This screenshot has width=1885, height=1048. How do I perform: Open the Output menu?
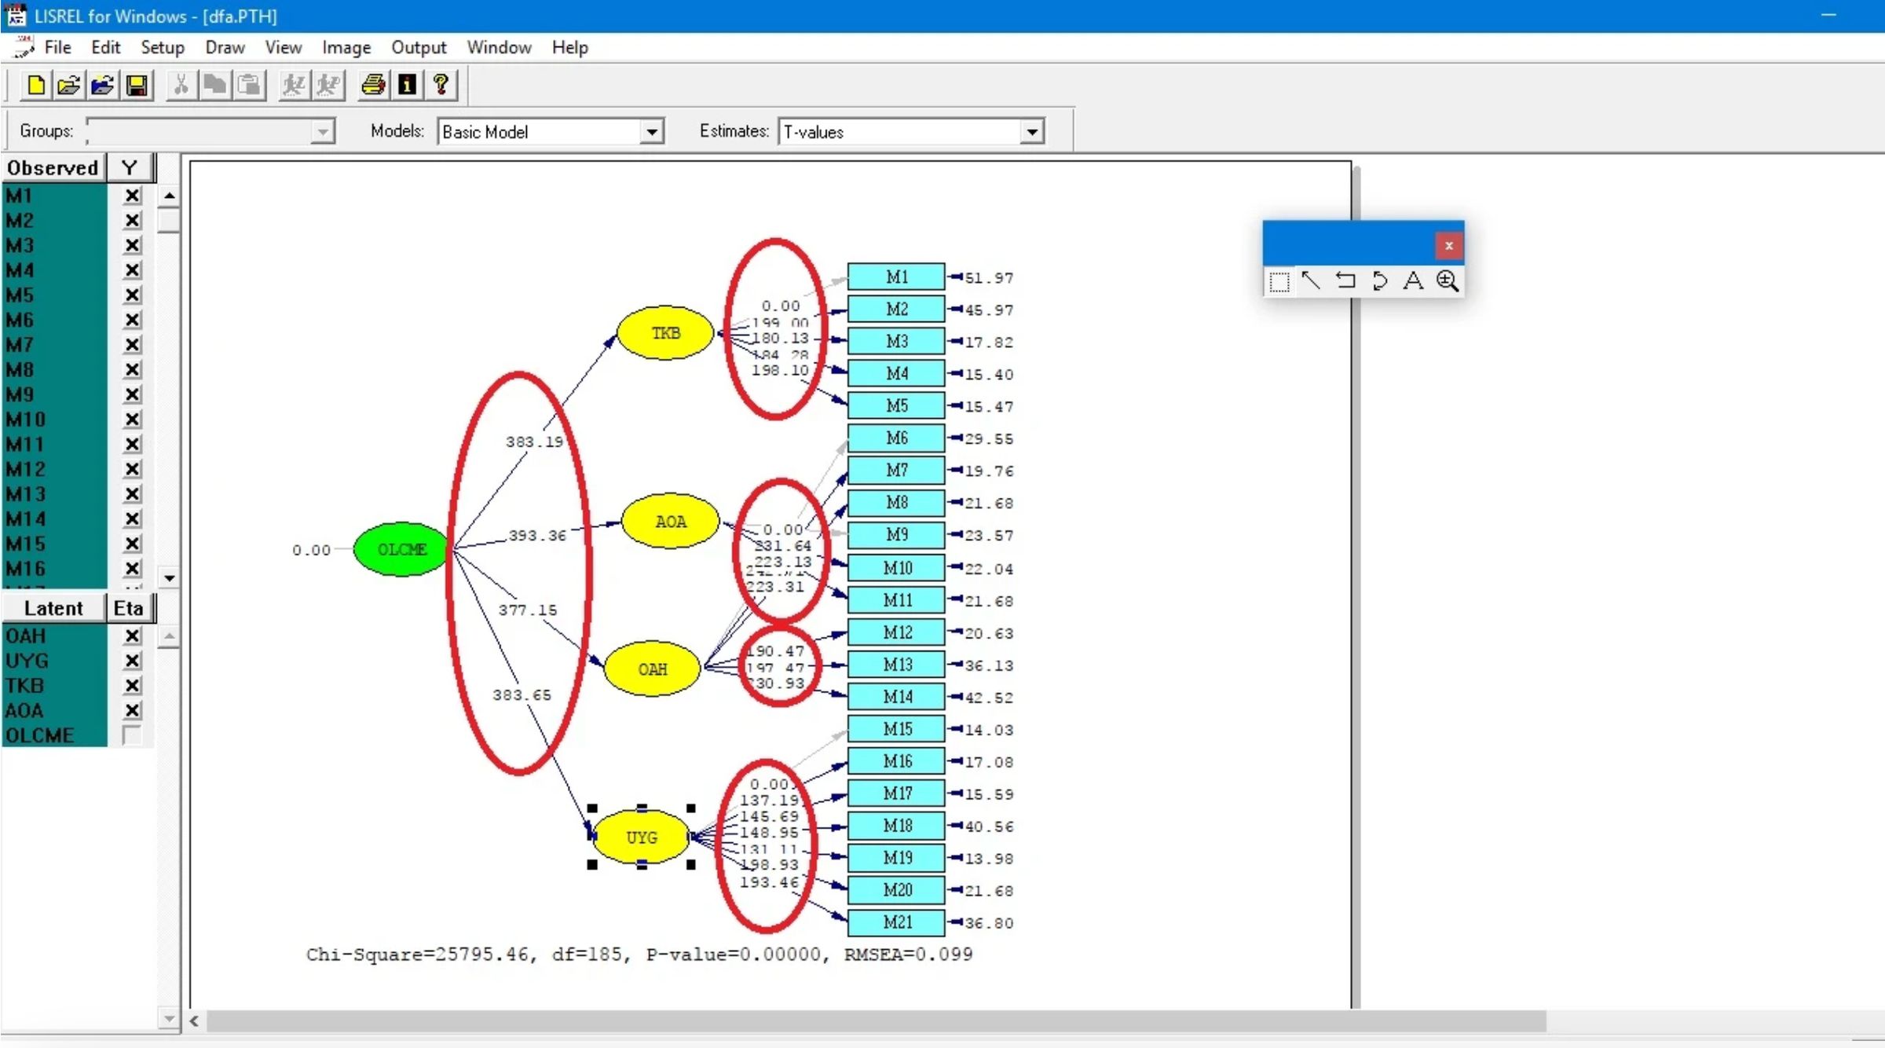[418, 47]
